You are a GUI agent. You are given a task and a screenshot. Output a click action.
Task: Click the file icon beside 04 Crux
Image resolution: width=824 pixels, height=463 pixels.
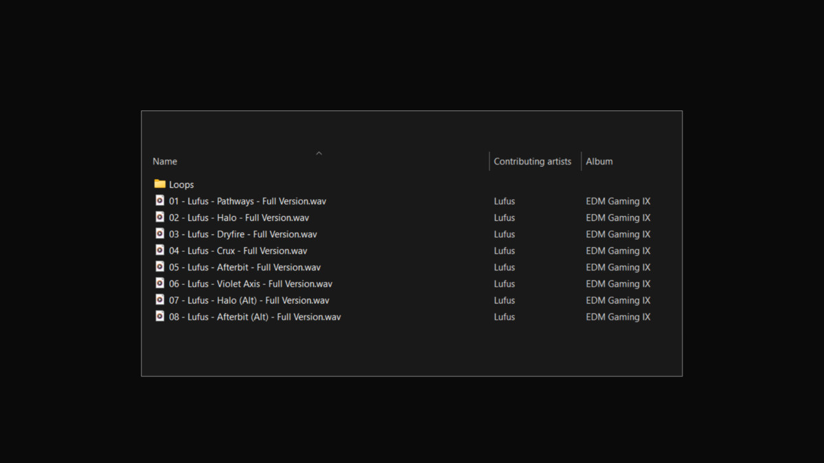click(x=160, y=250)
